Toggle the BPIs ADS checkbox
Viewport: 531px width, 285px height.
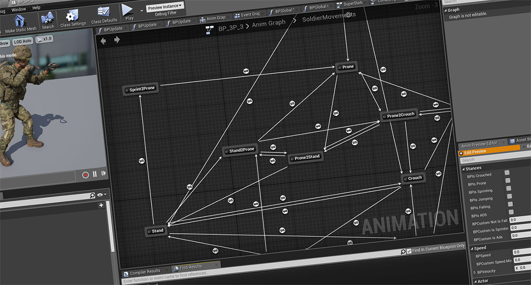pyautogui.click(x=511, y=212)
